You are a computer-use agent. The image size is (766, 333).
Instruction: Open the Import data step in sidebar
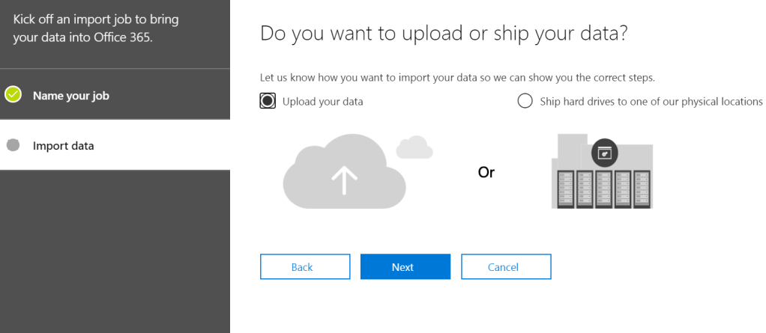coord(63,146)
